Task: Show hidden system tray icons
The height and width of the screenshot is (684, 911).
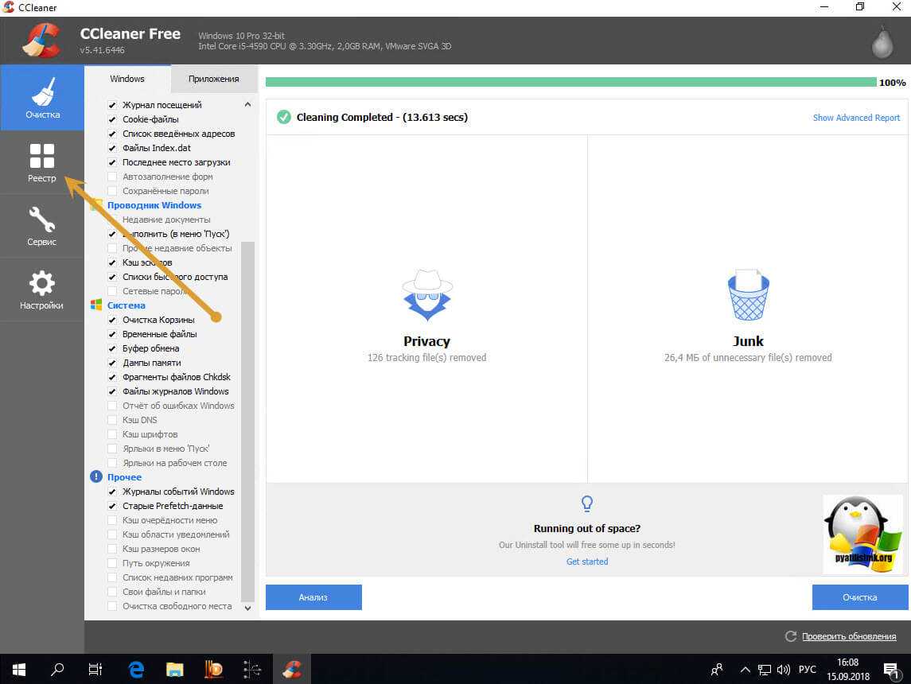Action: point(745,669)
